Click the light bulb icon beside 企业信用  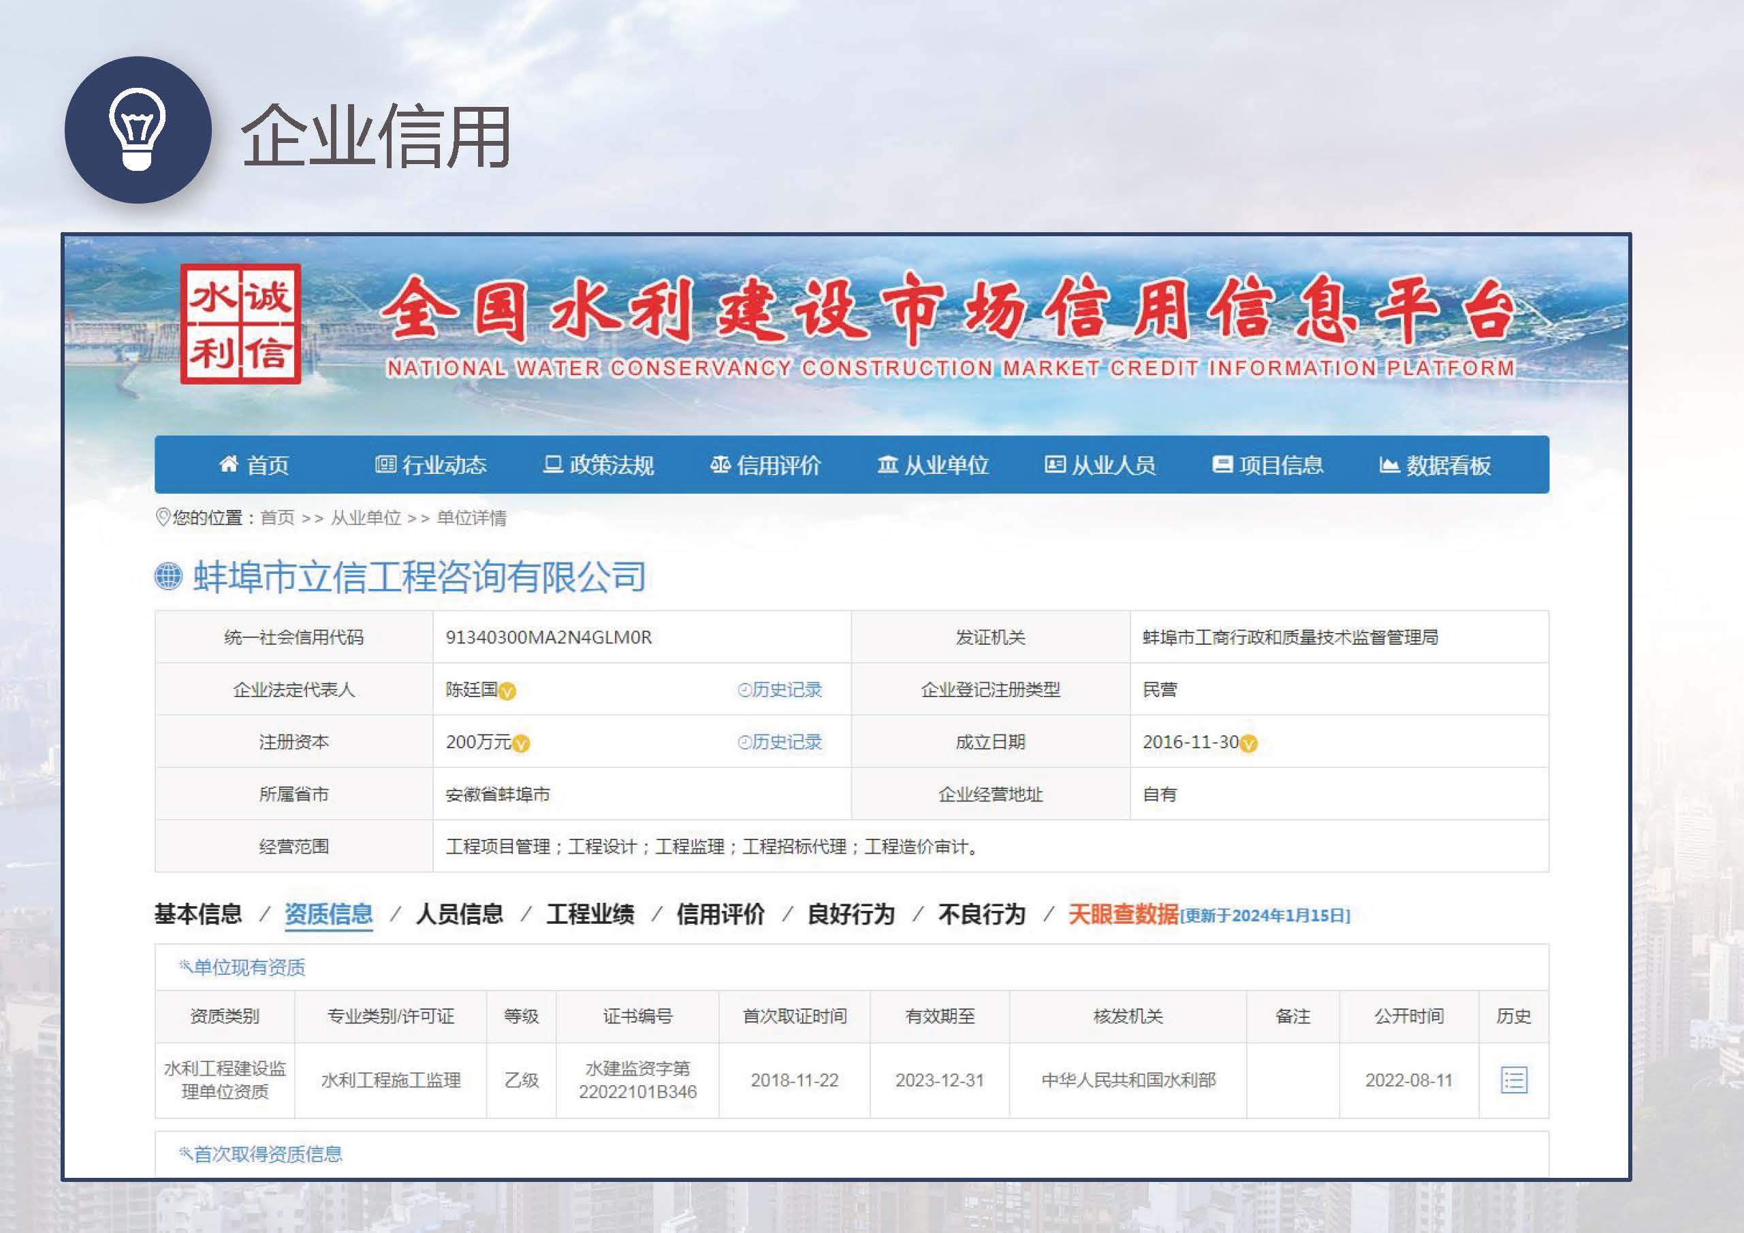point(138,129)
